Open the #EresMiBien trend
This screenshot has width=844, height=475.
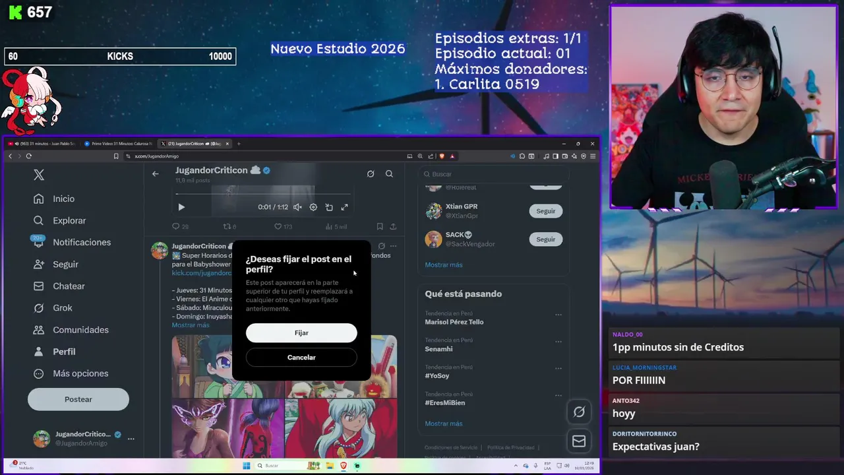click(x=445, y=402)
